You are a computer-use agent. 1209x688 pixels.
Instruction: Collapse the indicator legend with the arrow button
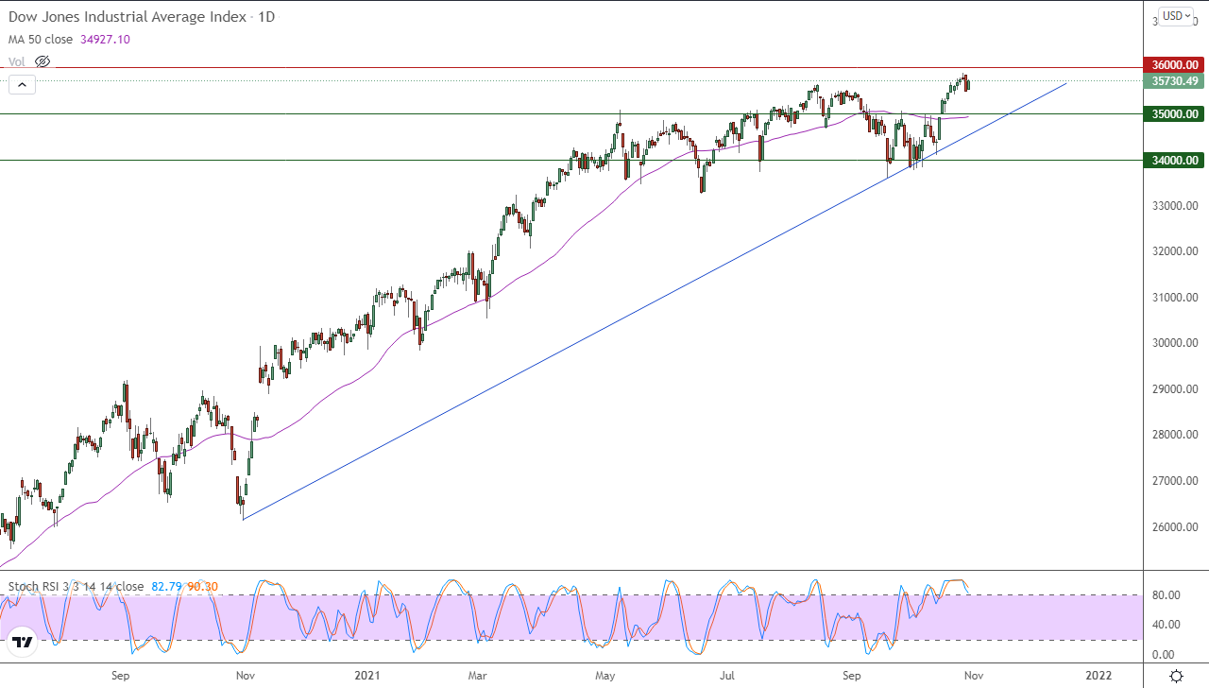(22, 84)
